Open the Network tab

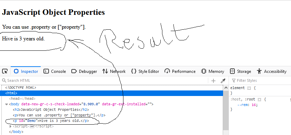click(x=114, y=71)
